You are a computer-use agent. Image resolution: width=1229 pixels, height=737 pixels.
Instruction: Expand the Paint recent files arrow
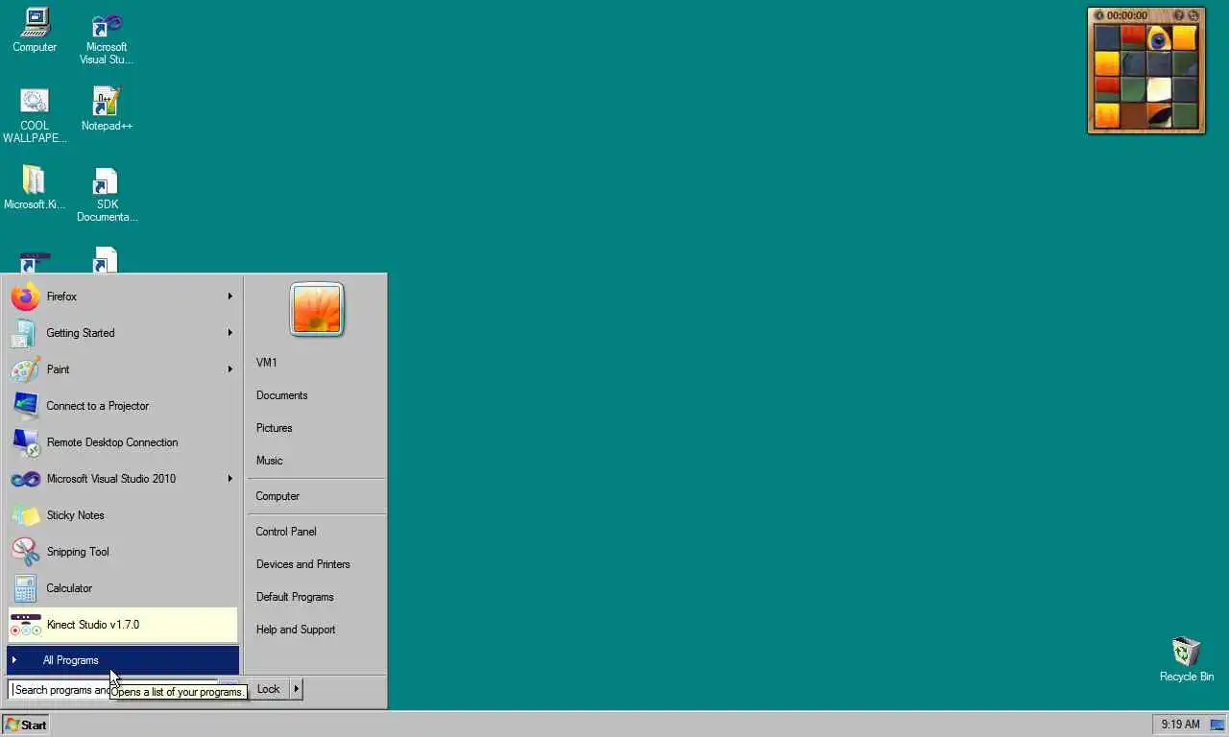coord(229,369)
